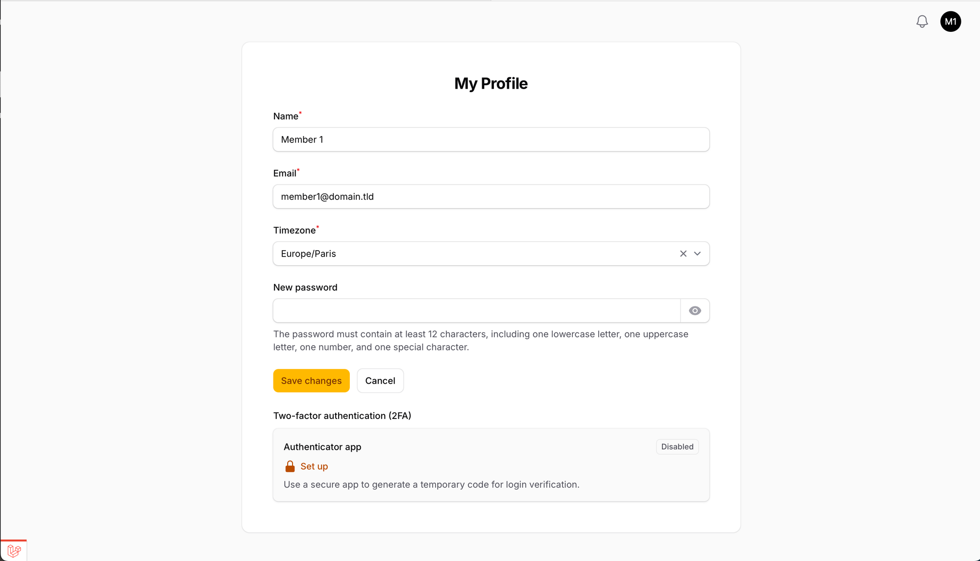This screenshot has height=561, width=980.
Task: Toggle password visibility with the eye icon
Action: [695, 310]
